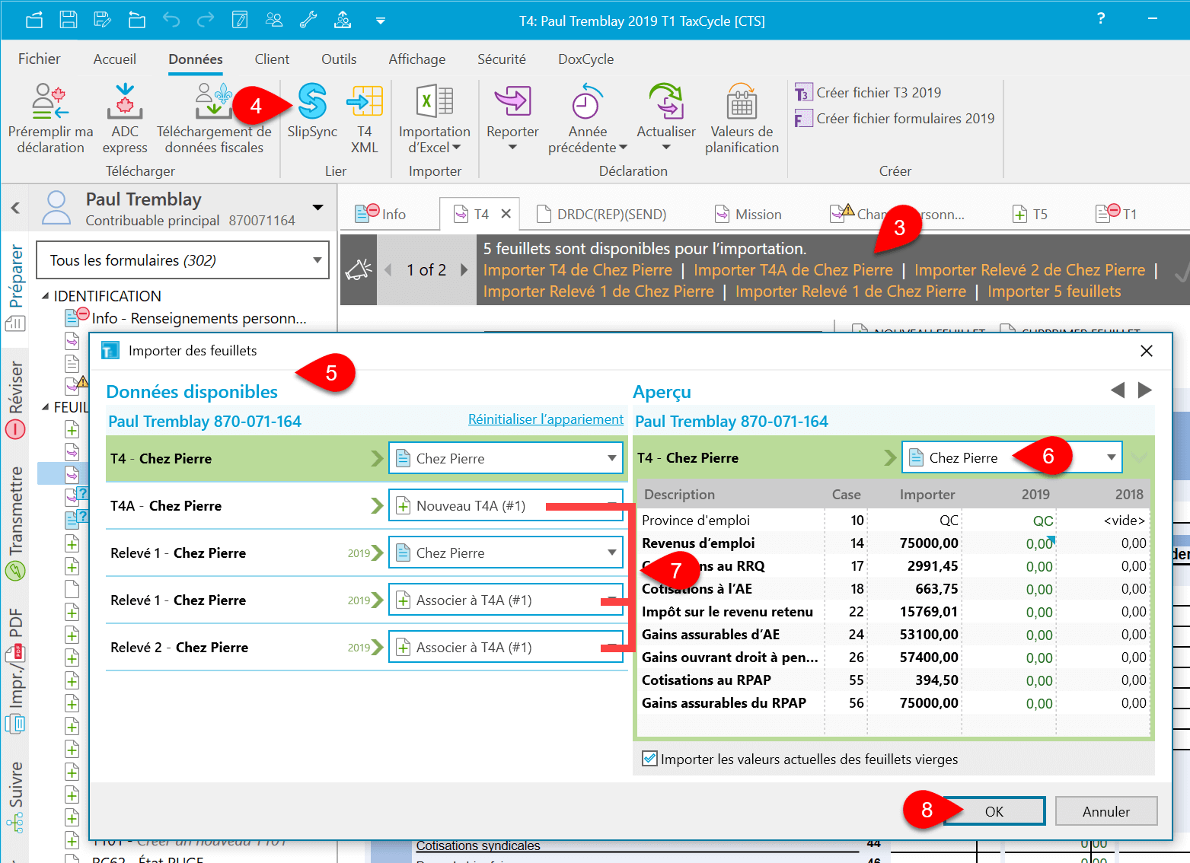1190x863 pixels.
Task: Collapse the IDENTIFICATION tree section
Action: [x=45, y=296]
